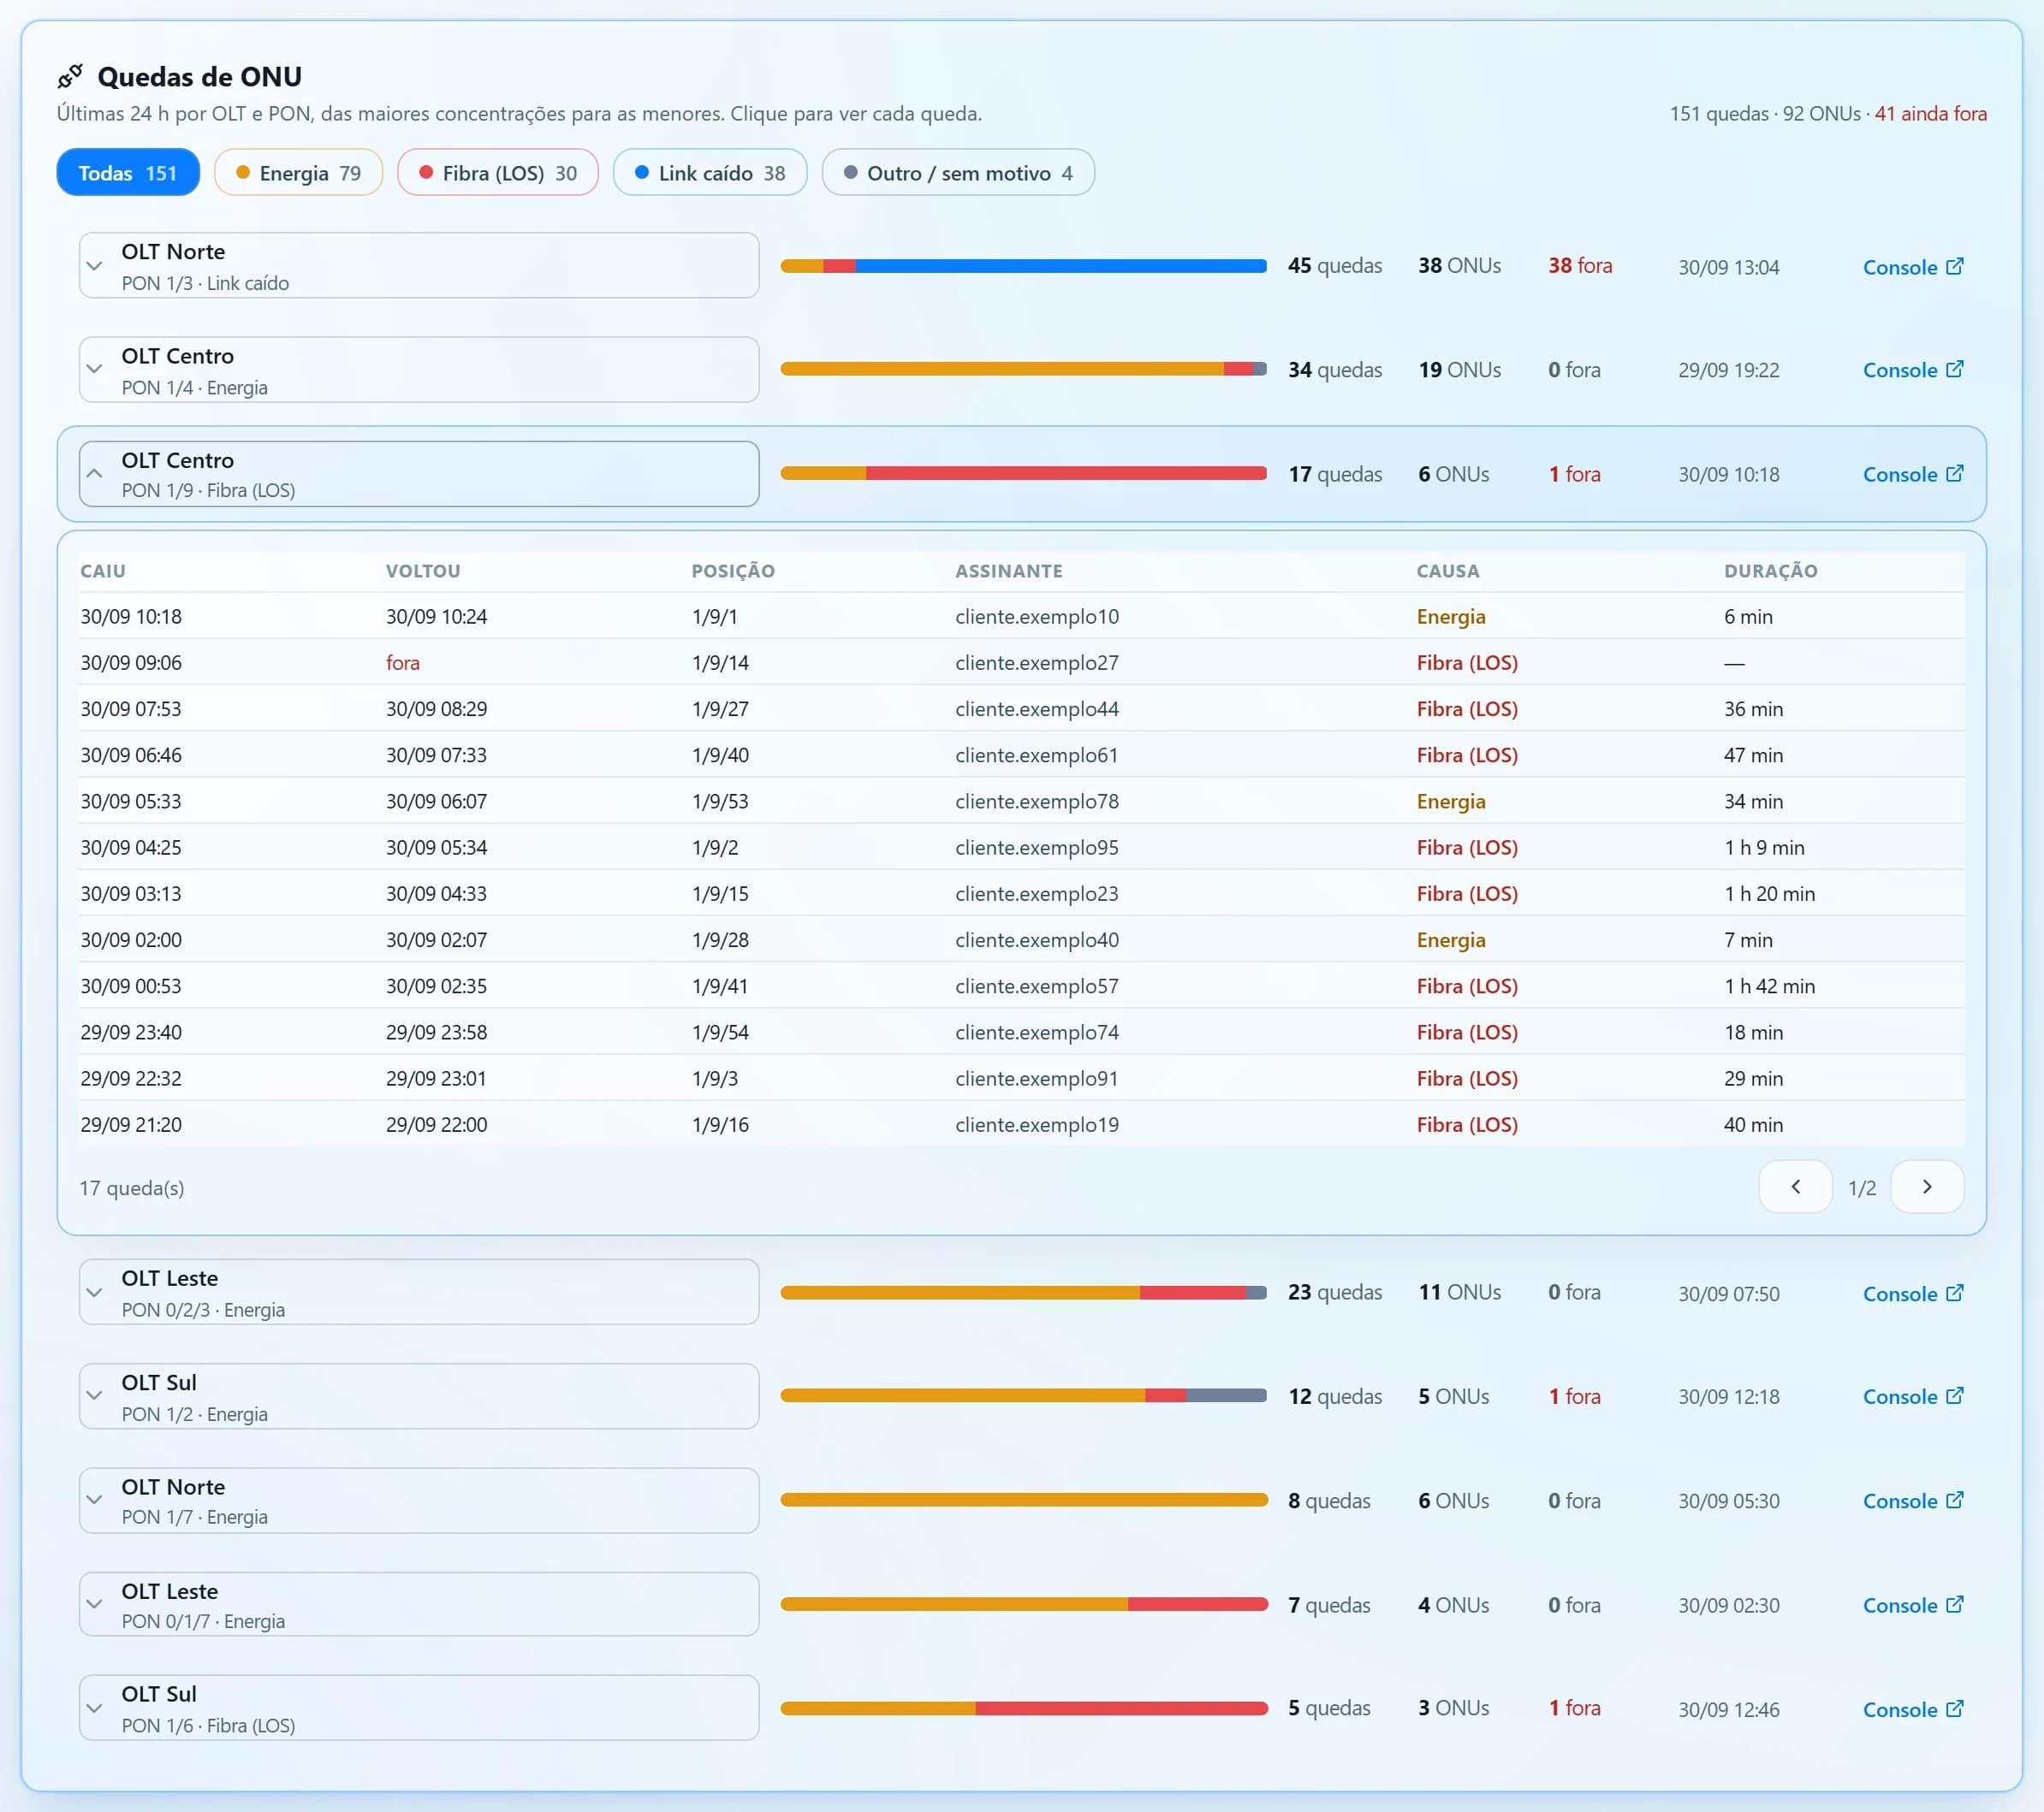The height and width of the screenshot is (1812, 2044).
Task: Select subscriber cliente.exemplo10
Action: click(1037, 617)
